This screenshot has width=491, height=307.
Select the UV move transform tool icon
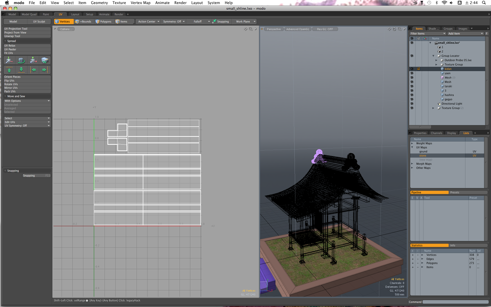[x=9, y=60]
